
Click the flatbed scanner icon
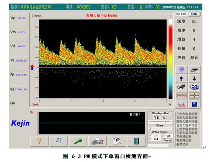[x=194, y=69]
